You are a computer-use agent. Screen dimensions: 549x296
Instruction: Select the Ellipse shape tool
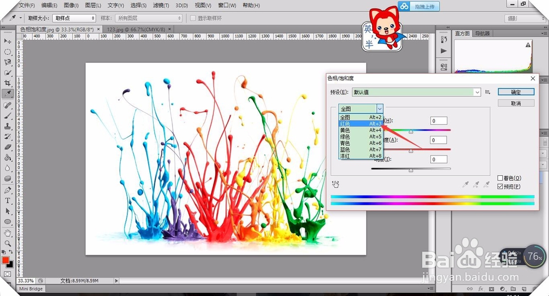[x=7, y=222]
